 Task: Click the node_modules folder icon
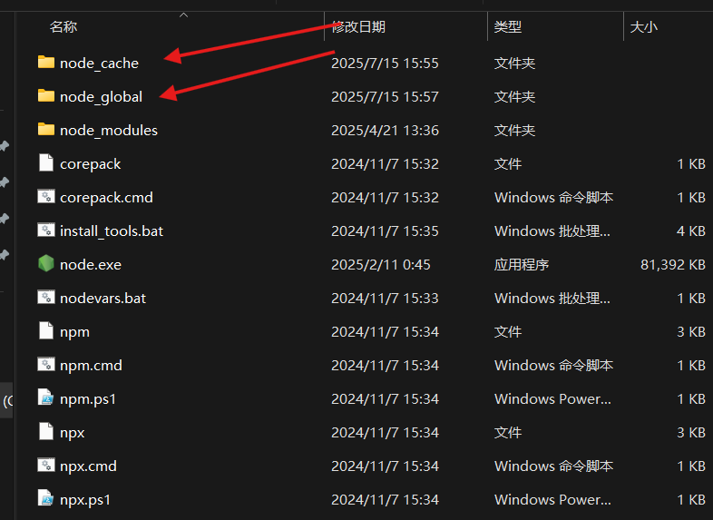click(x=46, y=129)
